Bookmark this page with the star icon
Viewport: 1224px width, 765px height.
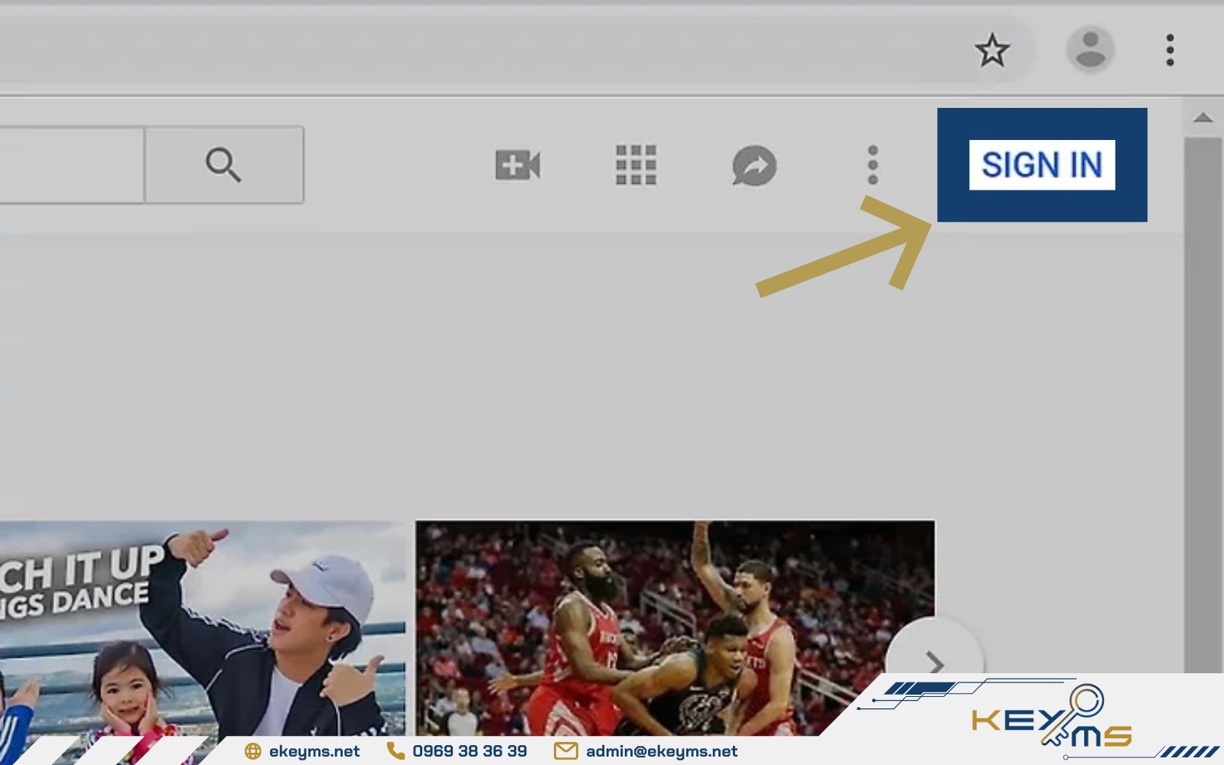click(x=992, y=50)
